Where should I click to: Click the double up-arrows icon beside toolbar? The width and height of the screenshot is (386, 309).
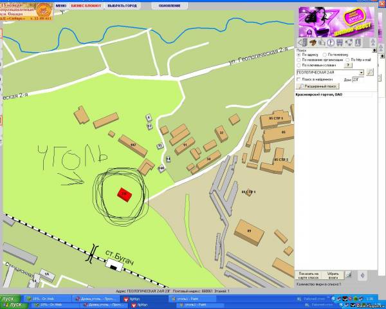(x=373, y=42)
